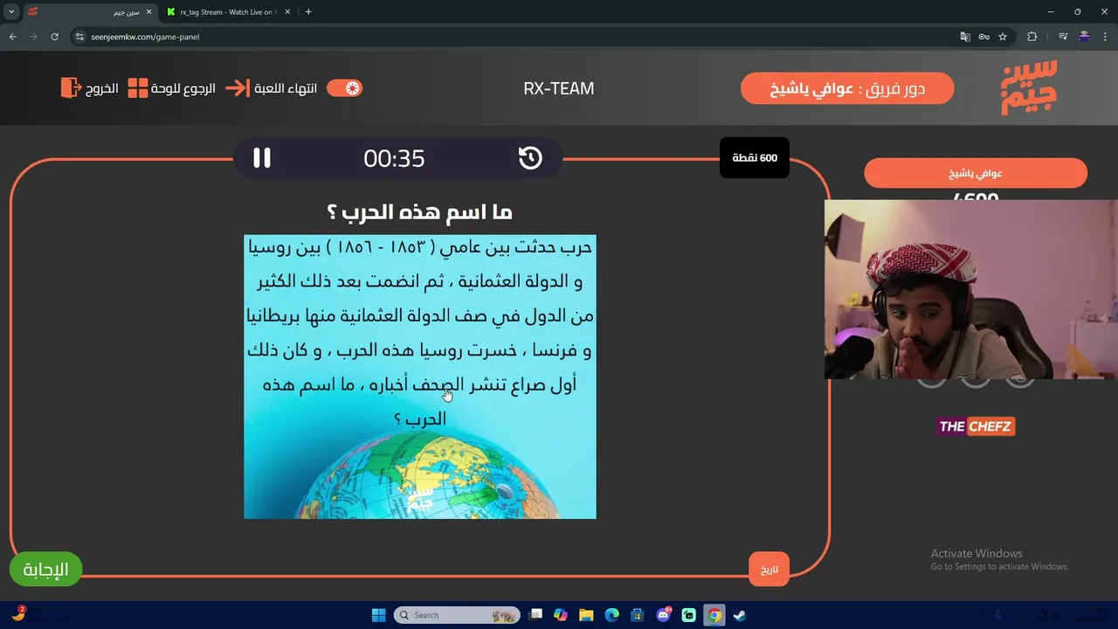Click the orange exit door icon
This screenshot has height=629, width=1118.
pyautogui.click(x=71, y=88)
